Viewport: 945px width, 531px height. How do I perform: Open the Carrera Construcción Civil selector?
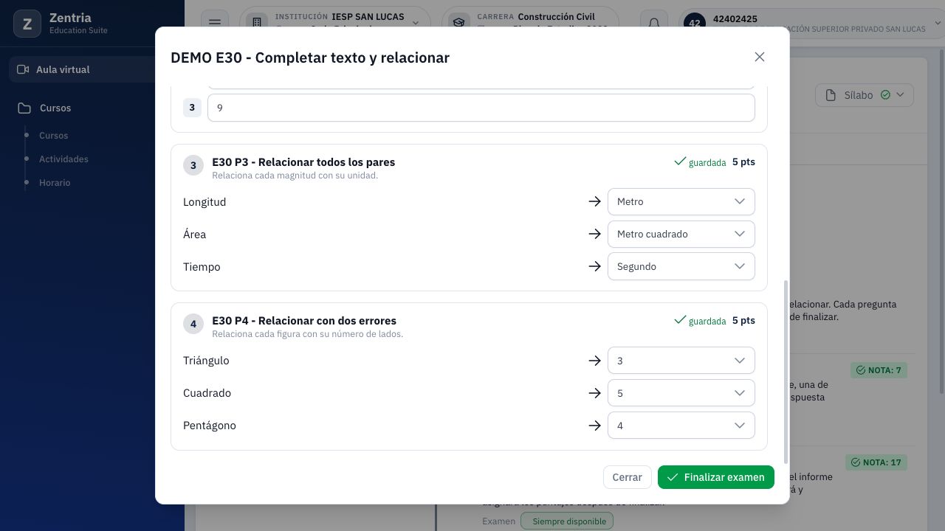530,23
